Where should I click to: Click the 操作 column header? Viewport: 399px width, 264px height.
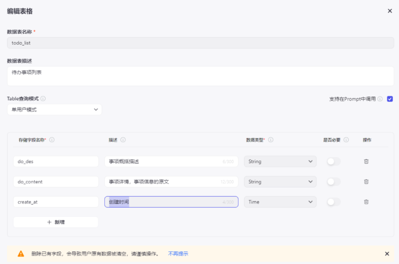pos(367,140)
